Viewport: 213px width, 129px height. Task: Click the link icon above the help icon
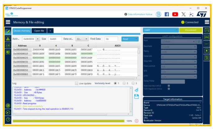click(x=8, y=112)
